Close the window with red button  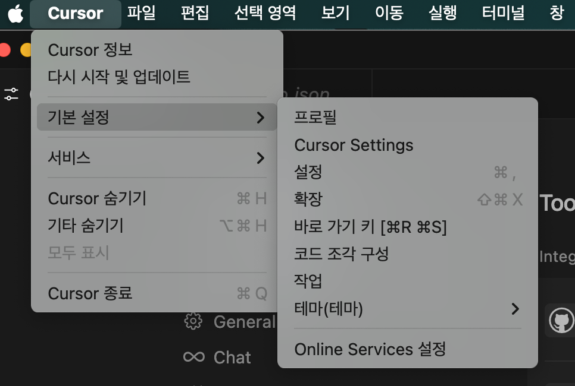(x=4, y=50)
